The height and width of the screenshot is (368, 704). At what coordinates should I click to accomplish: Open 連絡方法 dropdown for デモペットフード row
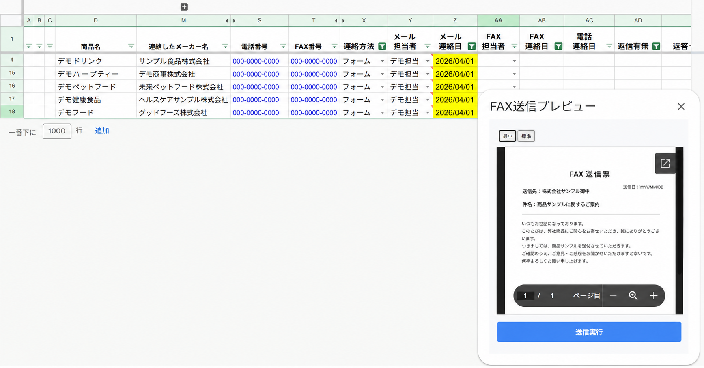(382, 87)
